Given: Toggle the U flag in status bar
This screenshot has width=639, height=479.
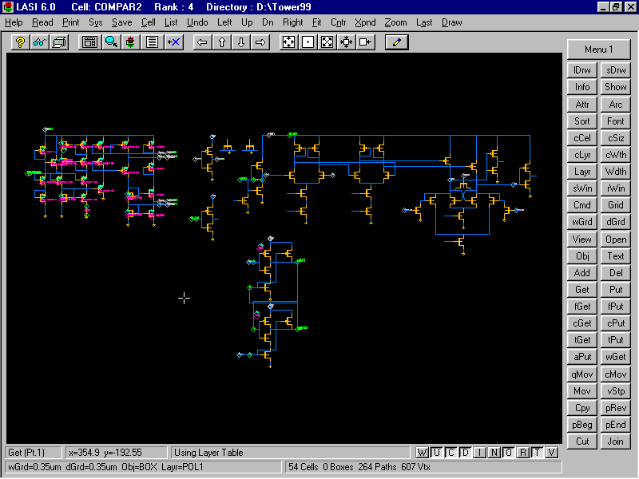Looking at the screenshot, I should (x=436, y=453).
